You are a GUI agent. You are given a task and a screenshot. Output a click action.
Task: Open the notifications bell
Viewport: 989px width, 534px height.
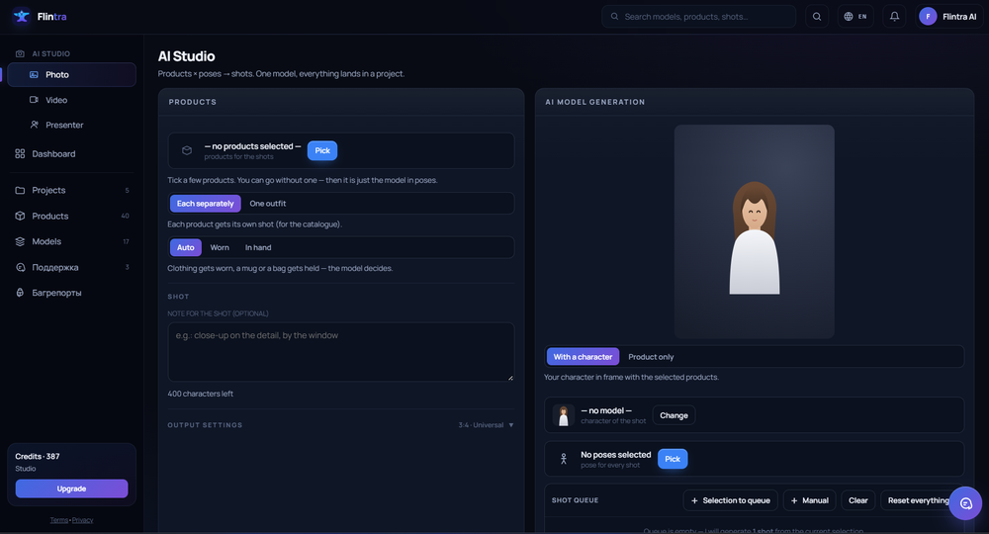(x=894, y=17)
